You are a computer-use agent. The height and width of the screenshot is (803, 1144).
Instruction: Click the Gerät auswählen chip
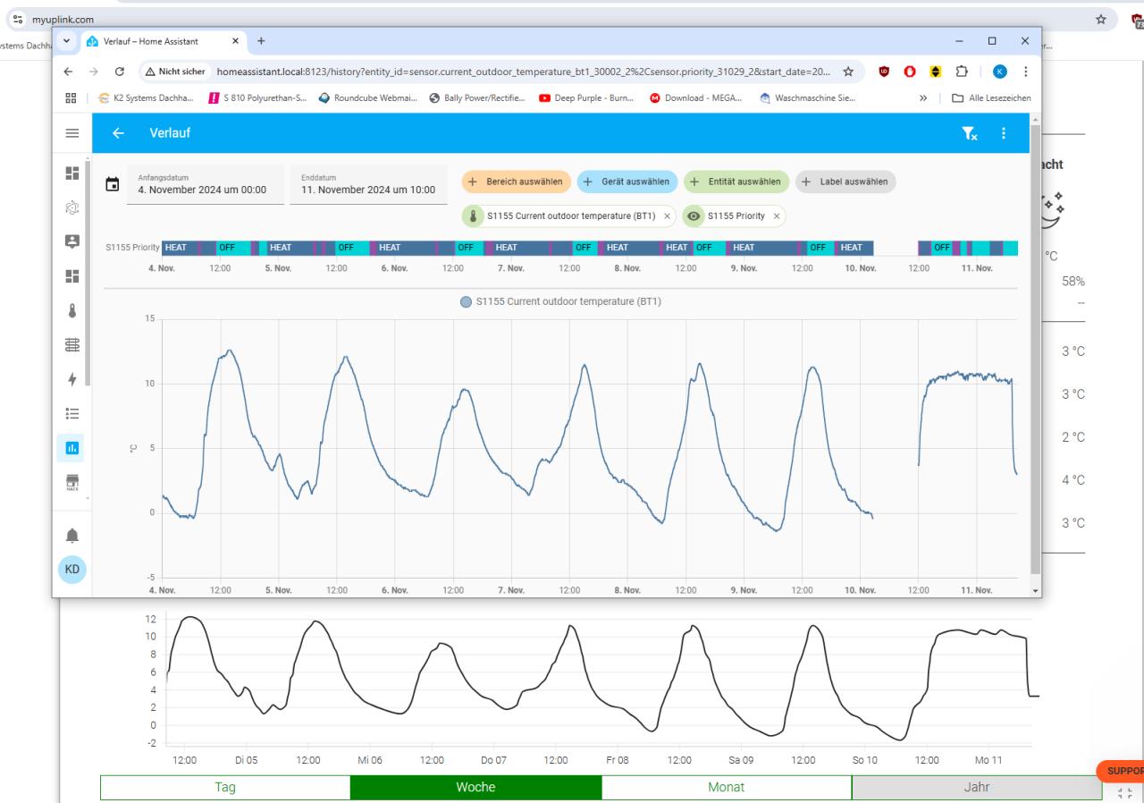627,182
